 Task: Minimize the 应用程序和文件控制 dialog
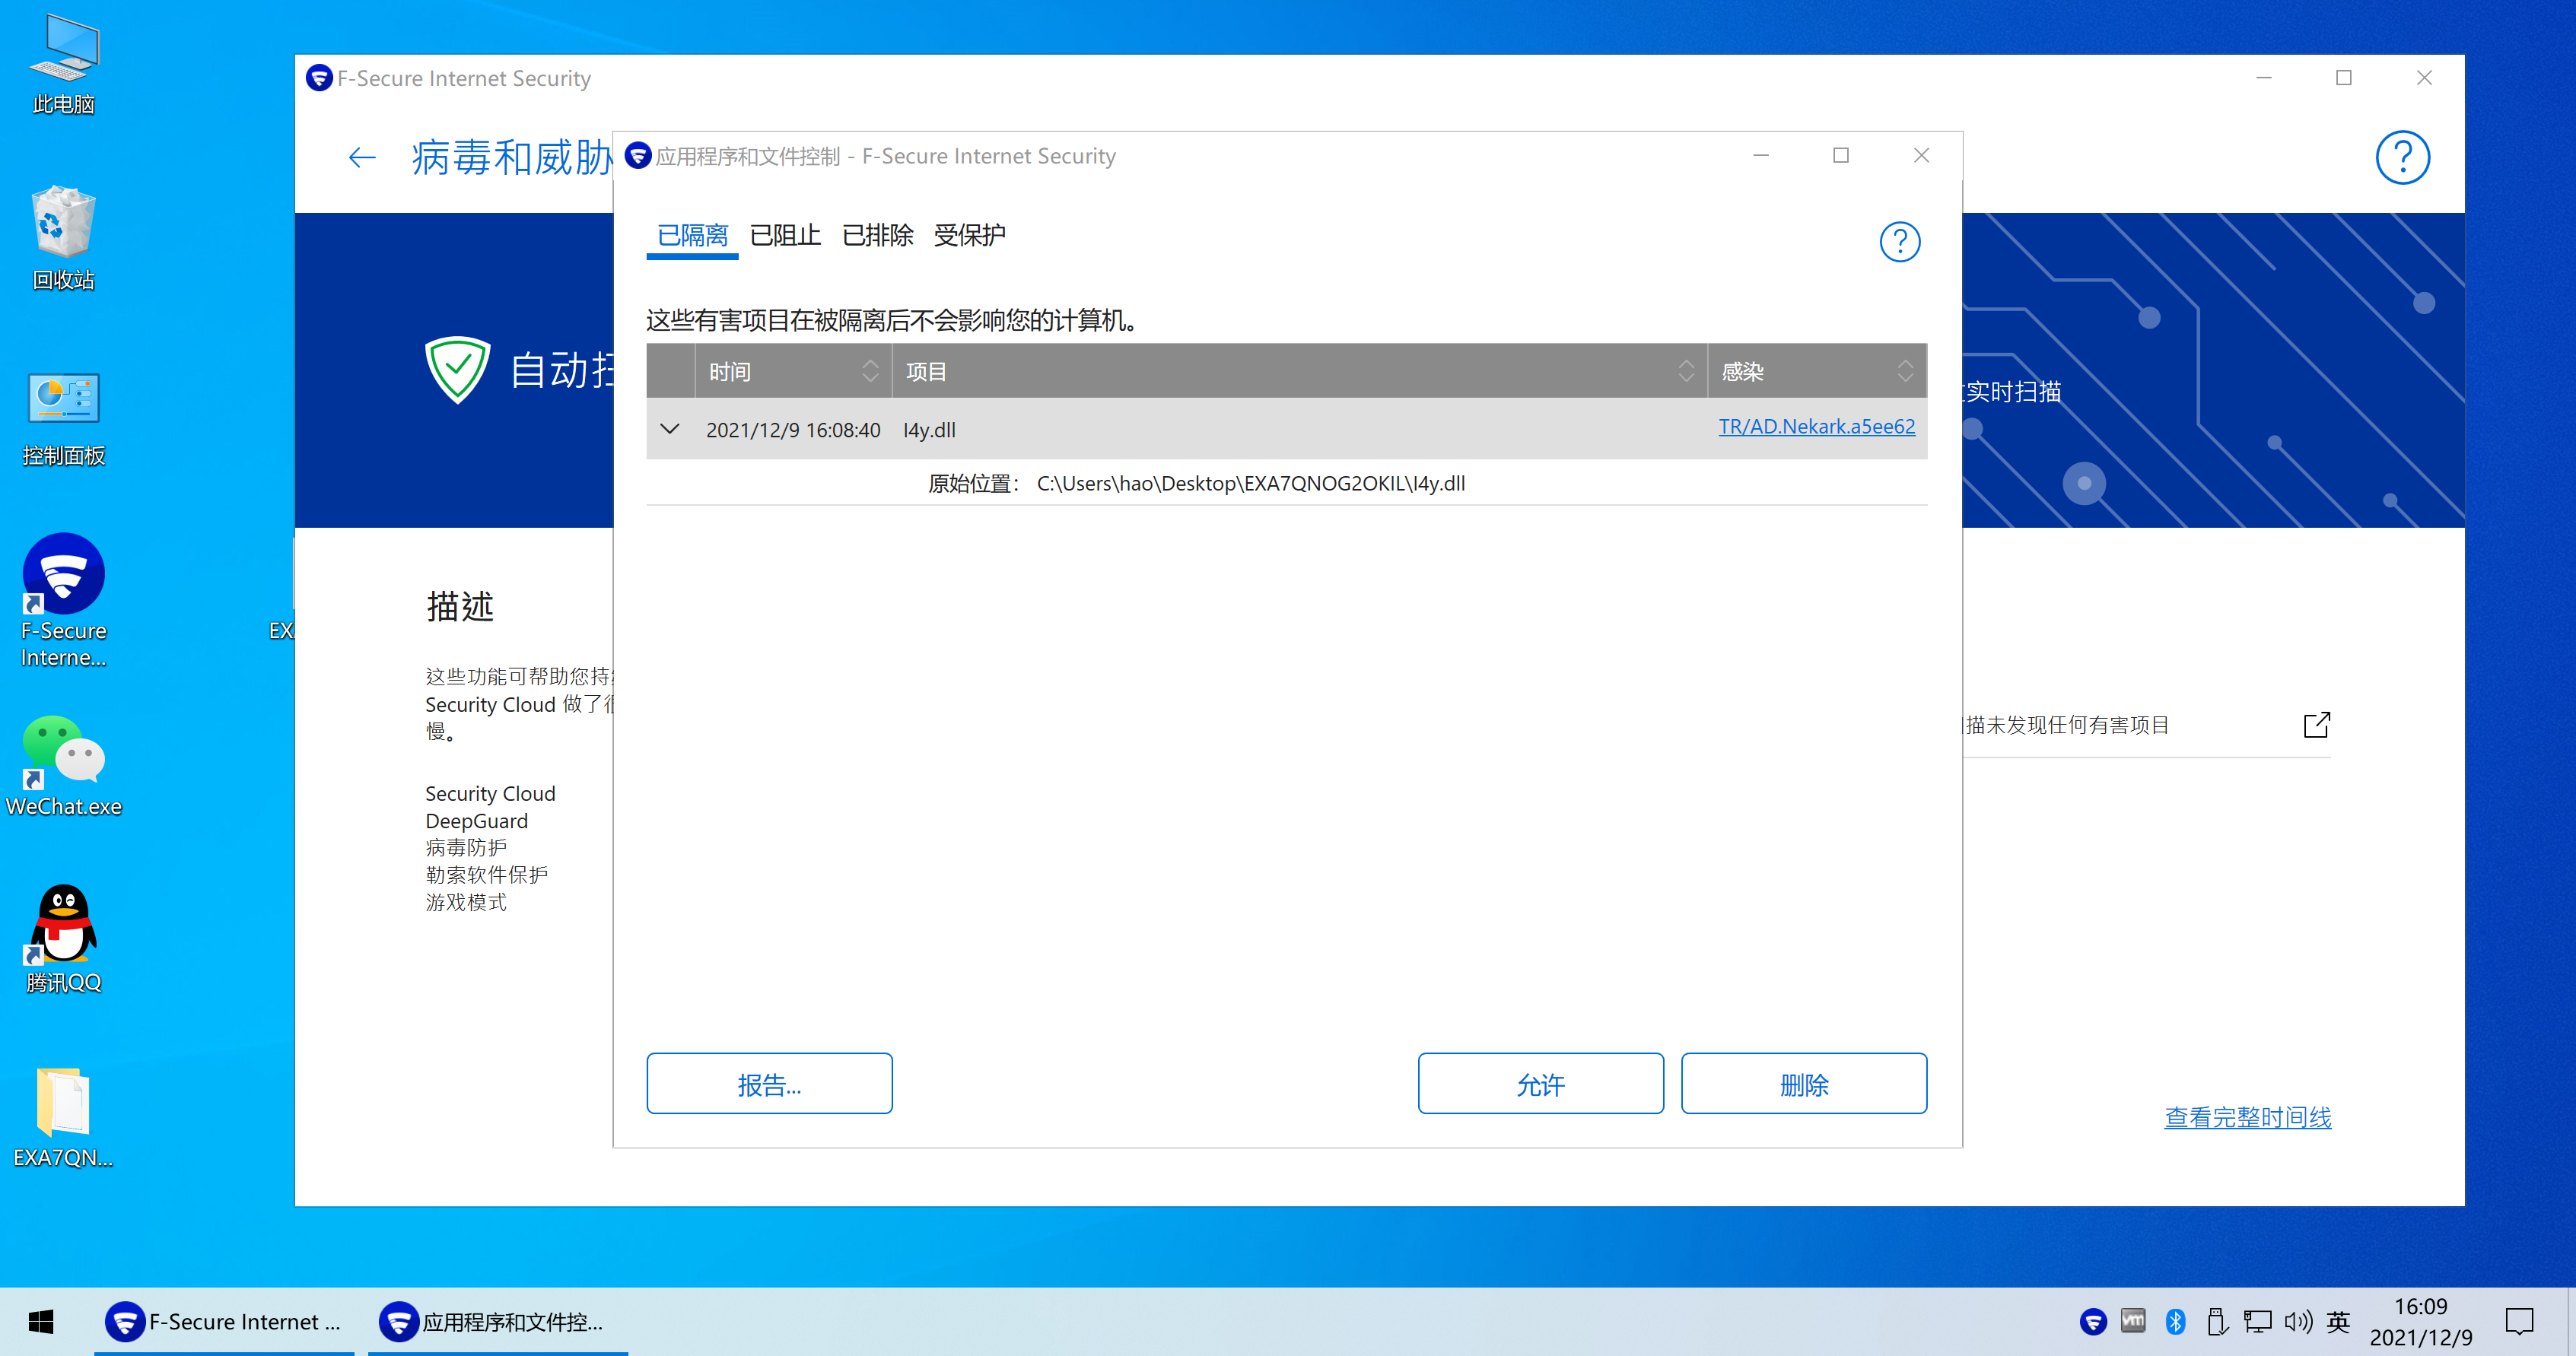point(1761,155)
